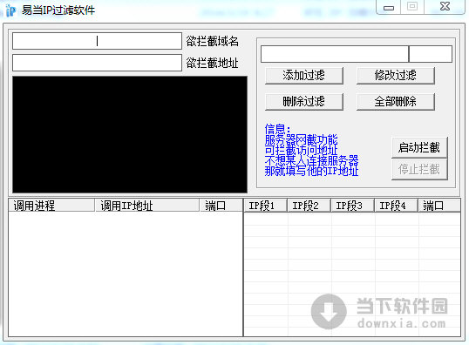Image resolution: width=469 pixels, height=345 pixels.
Task: Click the blue 服务器网截功能 info text
Action: point(302,140)
